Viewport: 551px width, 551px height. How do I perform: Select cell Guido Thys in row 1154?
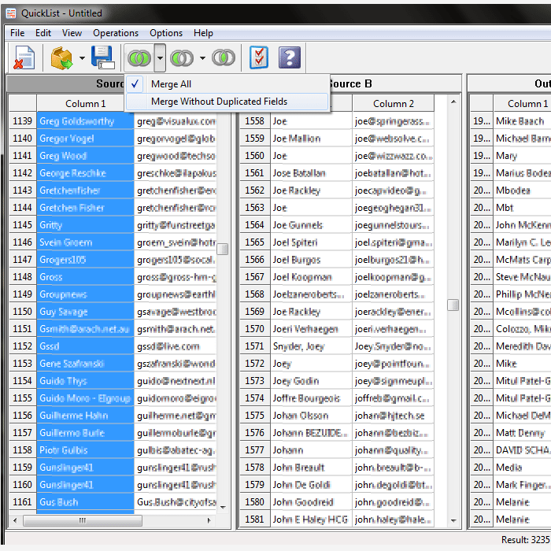(85, 380)
